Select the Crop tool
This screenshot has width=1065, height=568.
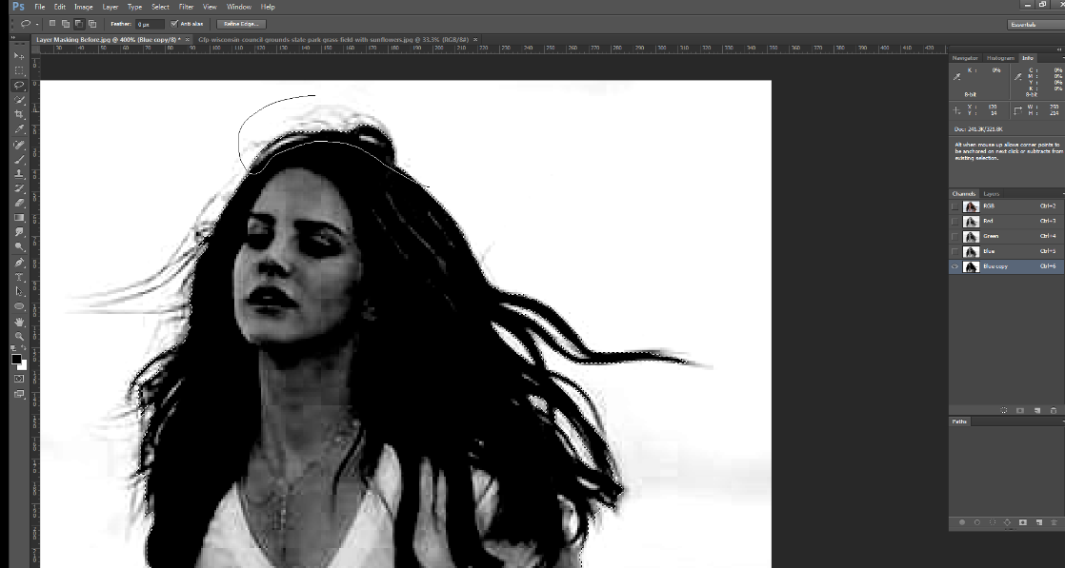18,113
